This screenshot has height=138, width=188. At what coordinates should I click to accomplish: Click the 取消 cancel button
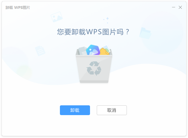(112, 110)
